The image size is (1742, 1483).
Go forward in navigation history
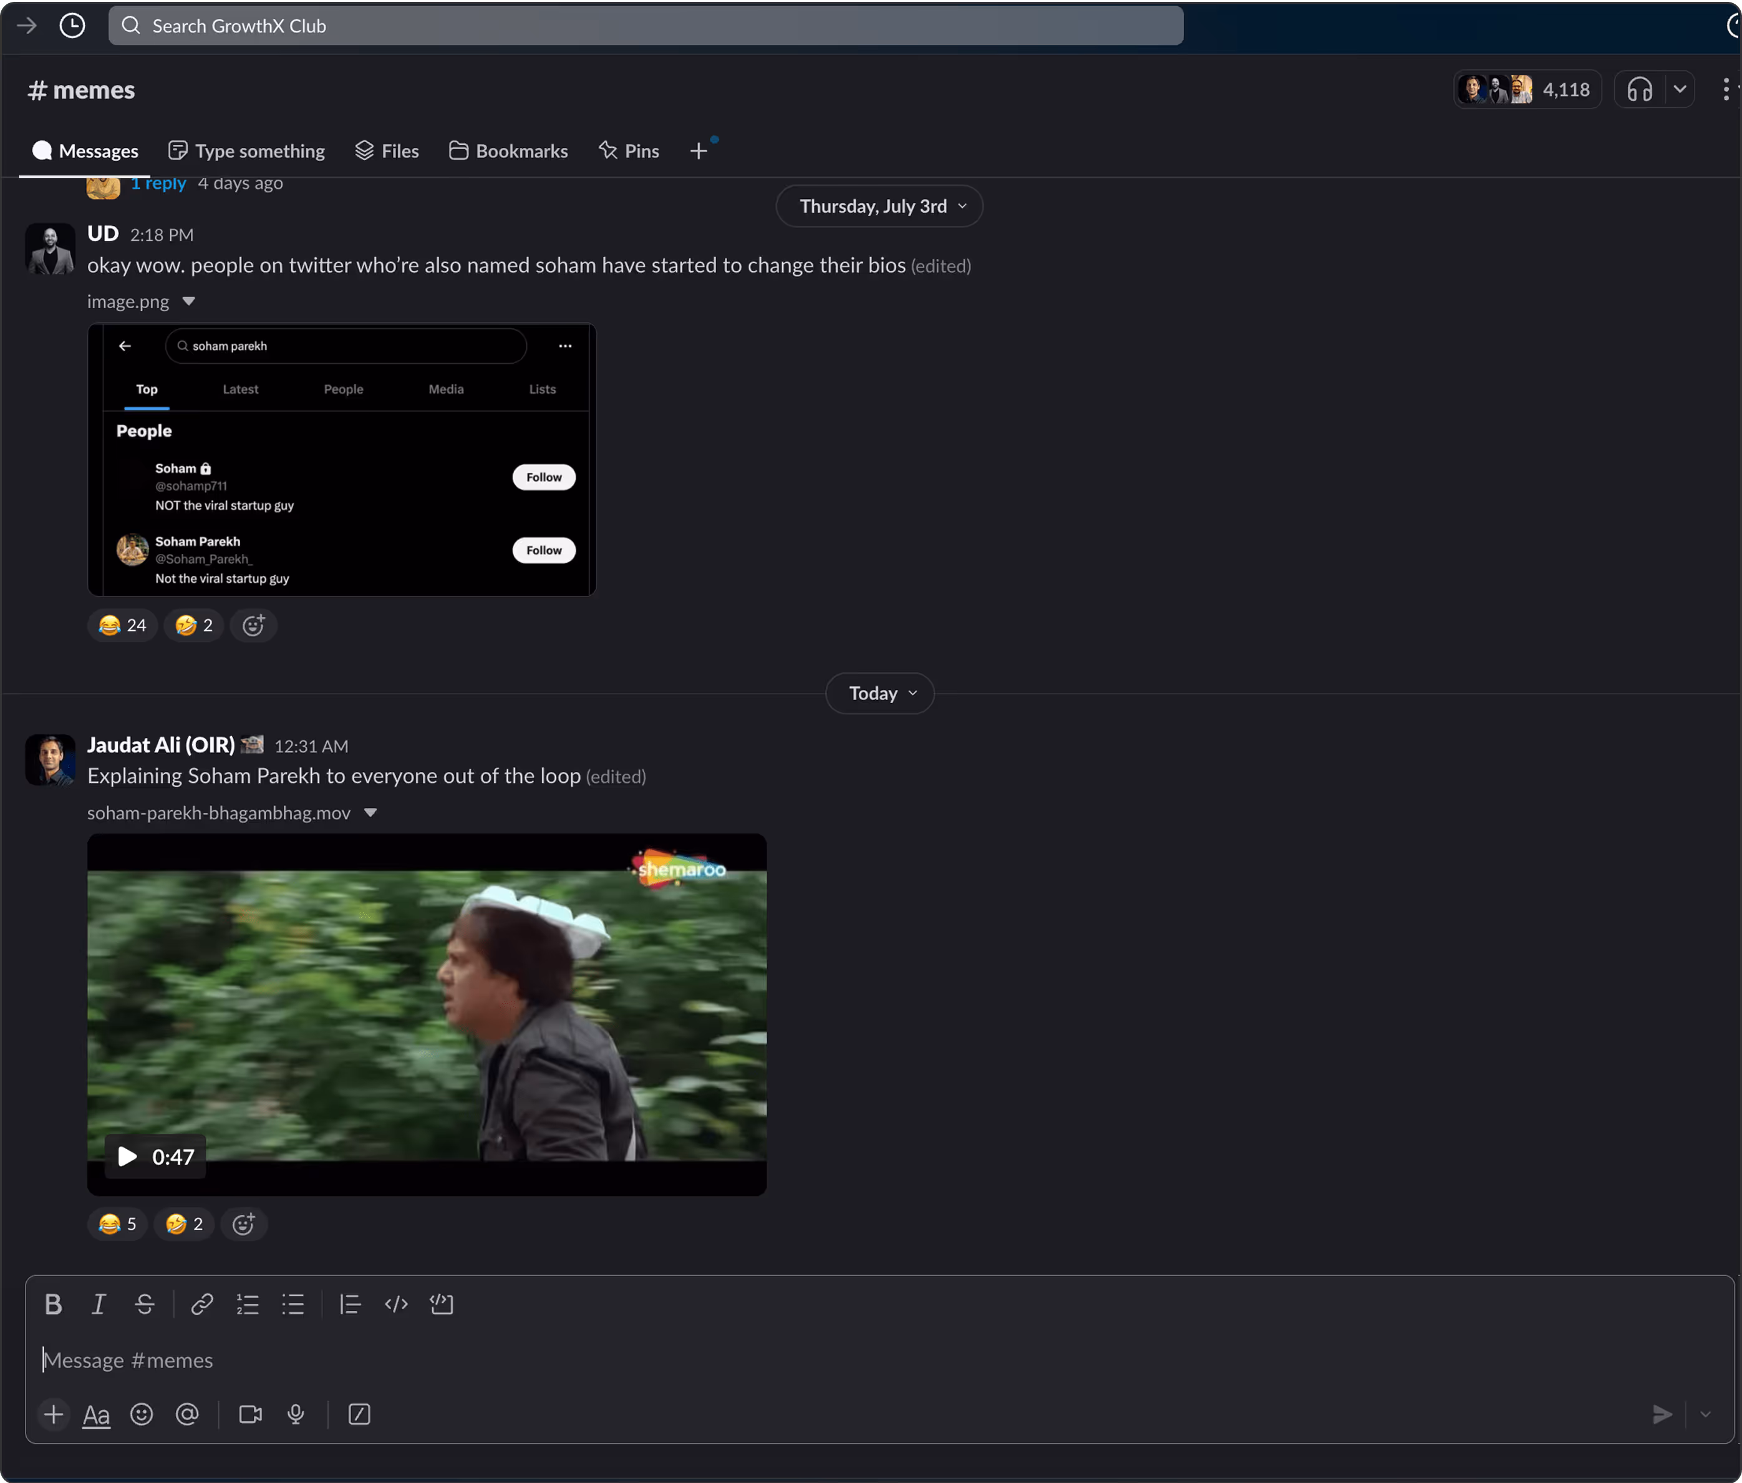[27, 25]
